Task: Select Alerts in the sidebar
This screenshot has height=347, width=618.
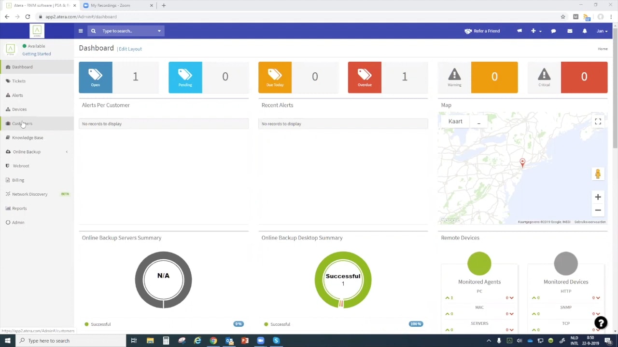Action: (x=17, y=95)
